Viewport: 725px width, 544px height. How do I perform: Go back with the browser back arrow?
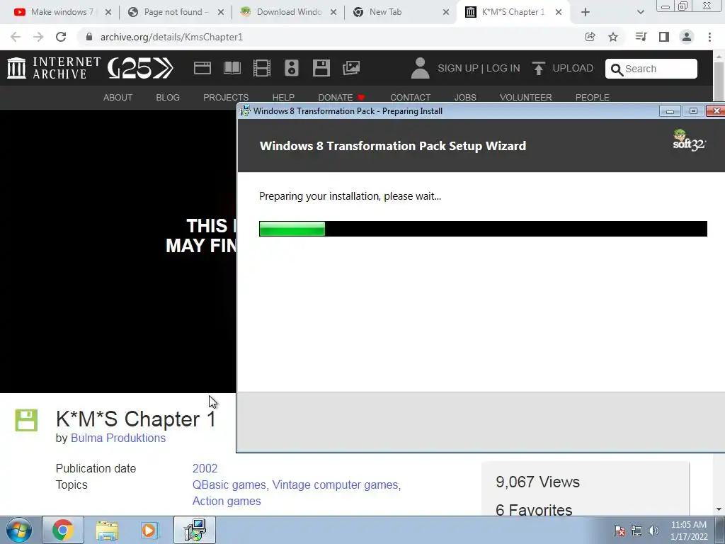pyautogui.click(x=16, y=37)
